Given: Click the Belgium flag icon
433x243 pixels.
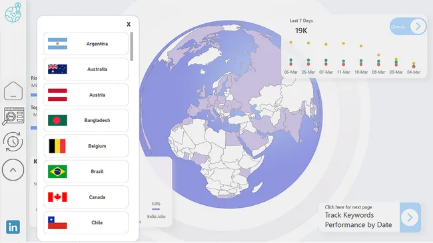Looking at the screenshot, I should click(57, 146).
